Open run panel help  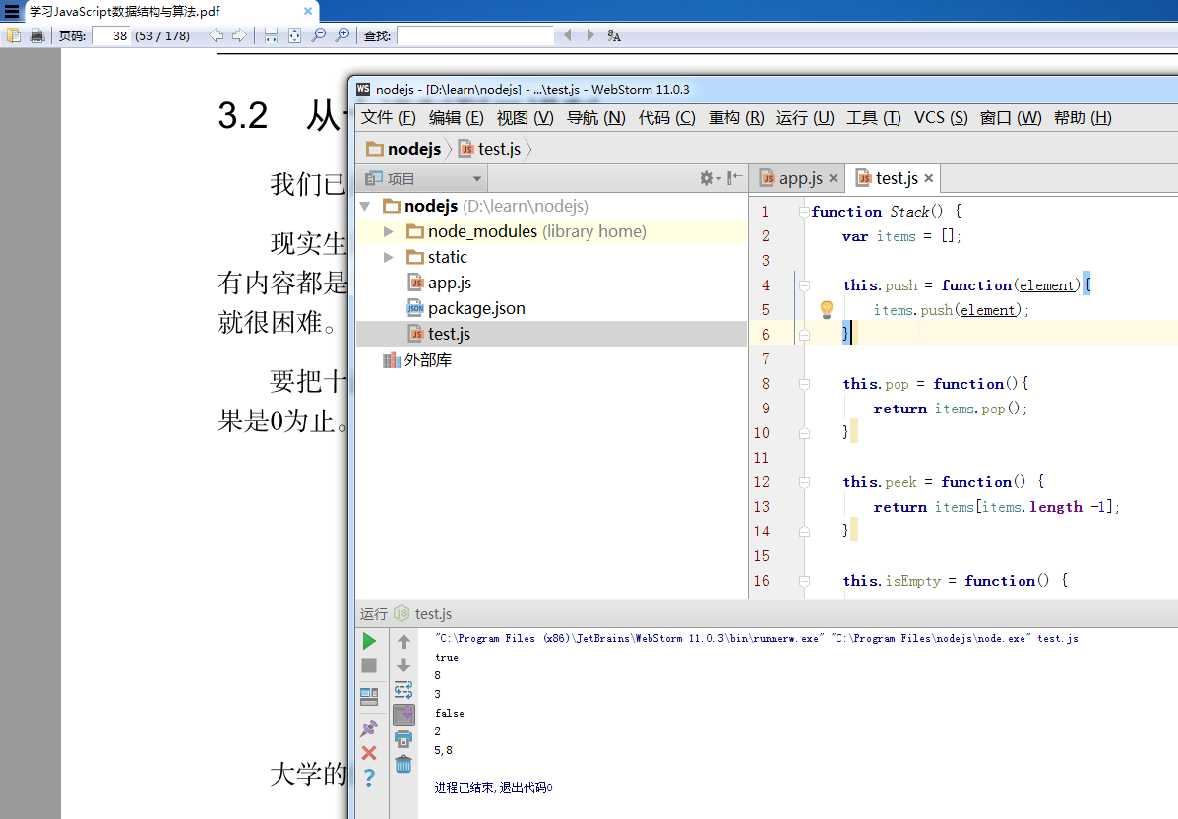pos(369,777)
